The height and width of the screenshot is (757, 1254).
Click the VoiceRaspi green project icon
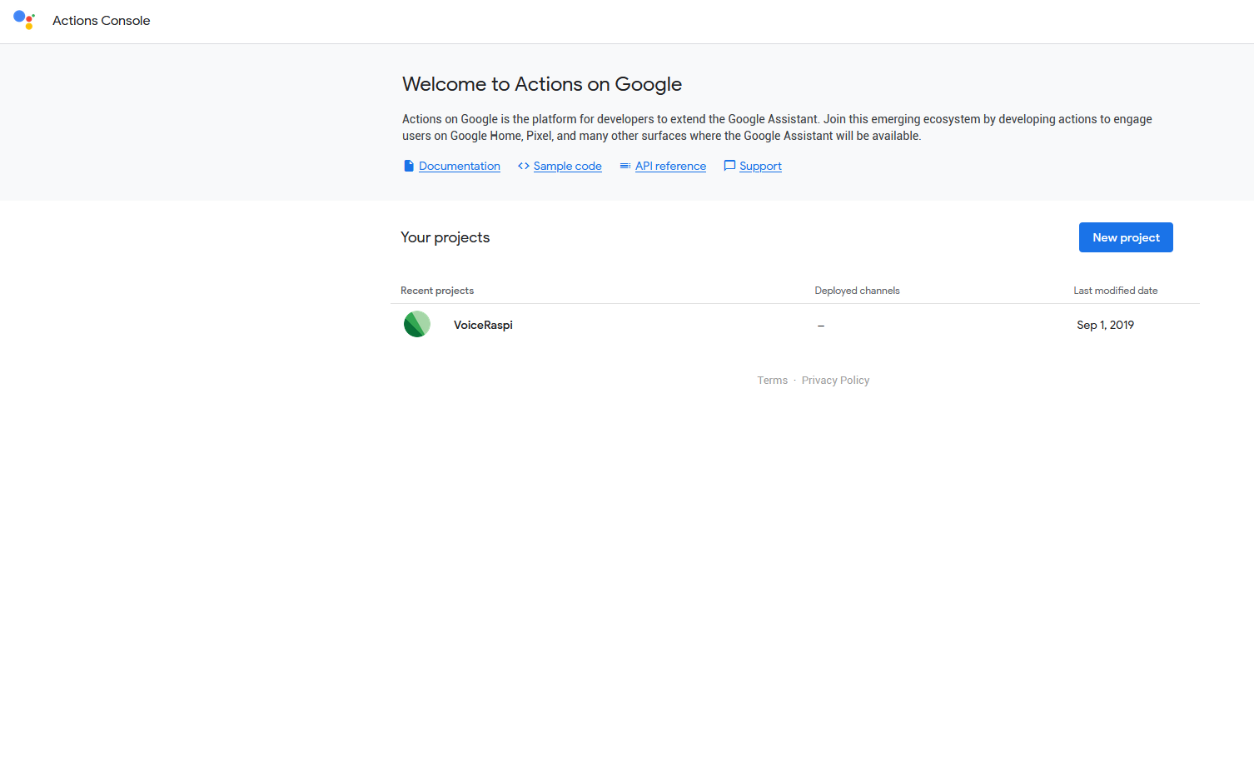coord(417,324)
